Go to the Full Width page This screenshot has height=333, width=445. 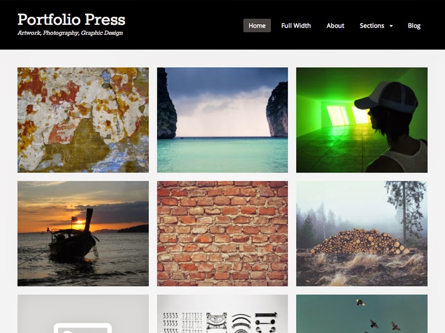[296, 26]
